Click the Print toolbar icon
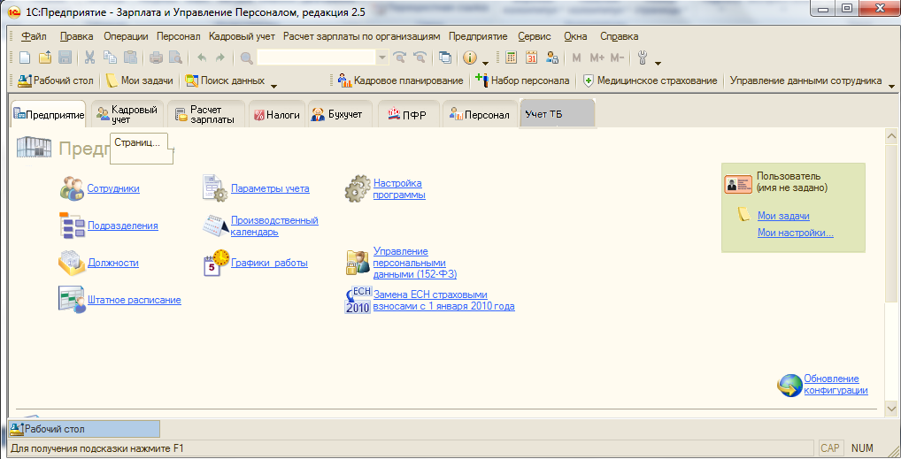 (x=156, y=57)
